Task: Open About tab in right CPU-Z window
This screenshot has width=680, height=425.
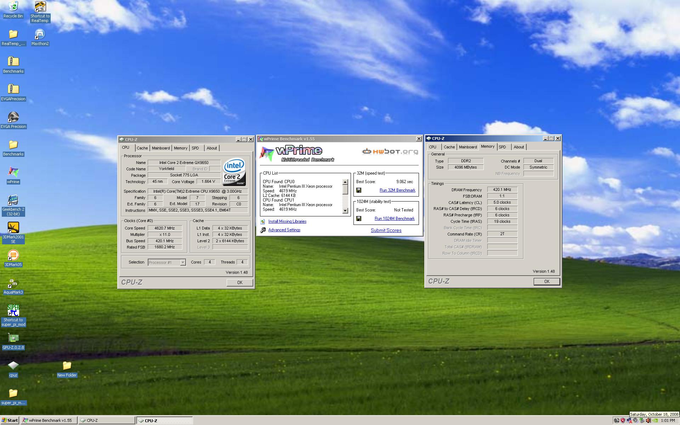Action: (519, 147)
